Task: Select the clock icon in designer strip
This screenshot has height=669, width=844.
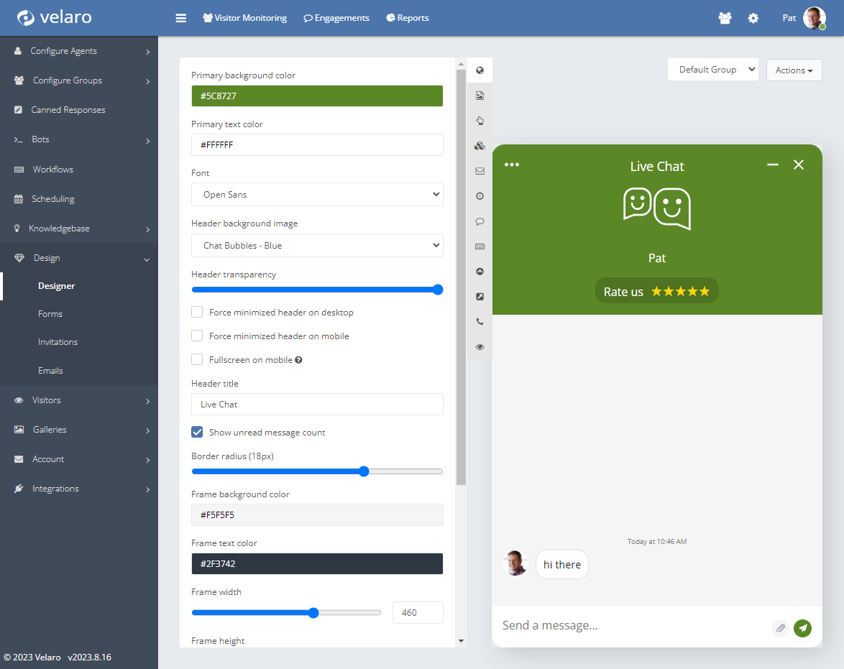Action: tap(480, 196)
